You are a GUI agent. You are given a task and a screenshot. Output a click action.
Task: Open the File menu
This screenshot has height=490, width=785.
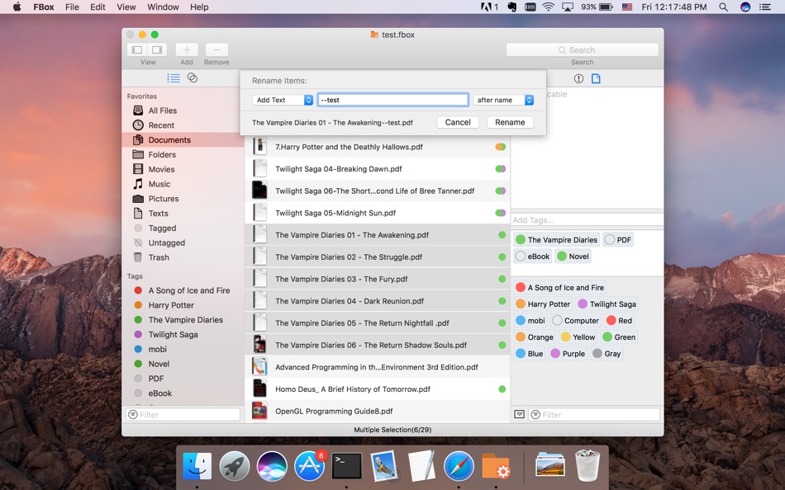coord(72,7)
